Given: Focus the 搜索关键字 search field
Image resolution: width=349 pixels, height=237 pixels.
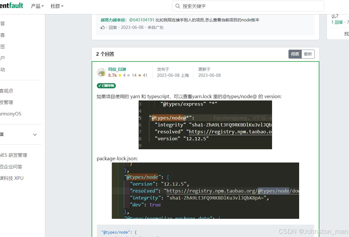Looking at the screenshot, I should pos(251,6).
